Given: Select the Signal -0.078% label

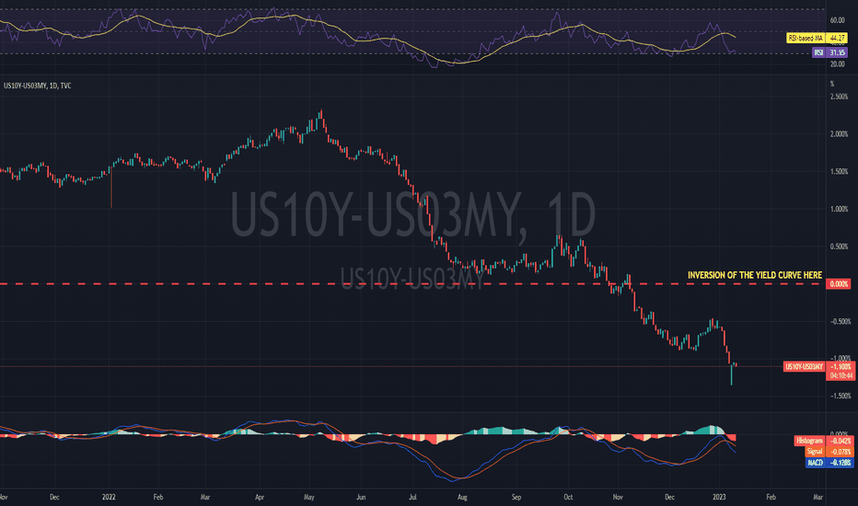Looking at the screenshot, I should point(829,452).
